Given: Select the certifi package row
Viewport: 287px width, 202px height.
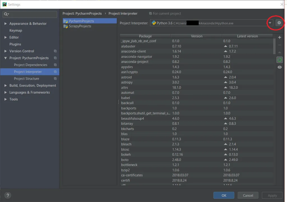Looking at the screenshot, I should click(x=197, y=180).
